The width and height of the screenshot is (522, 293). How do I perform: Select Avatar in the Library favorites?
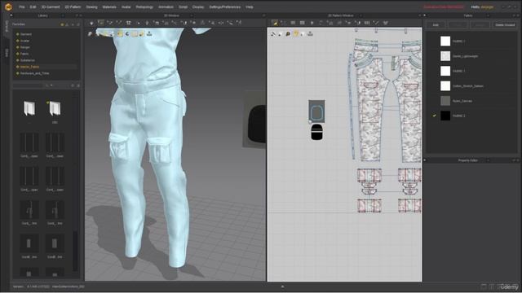[25, 41]
